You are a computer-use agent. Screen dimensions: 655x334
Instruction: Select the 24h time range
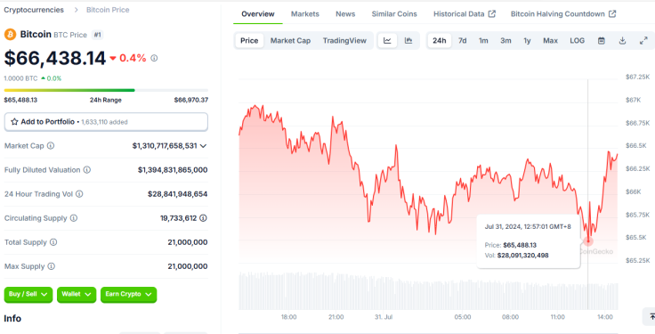[x=440, y=41]
